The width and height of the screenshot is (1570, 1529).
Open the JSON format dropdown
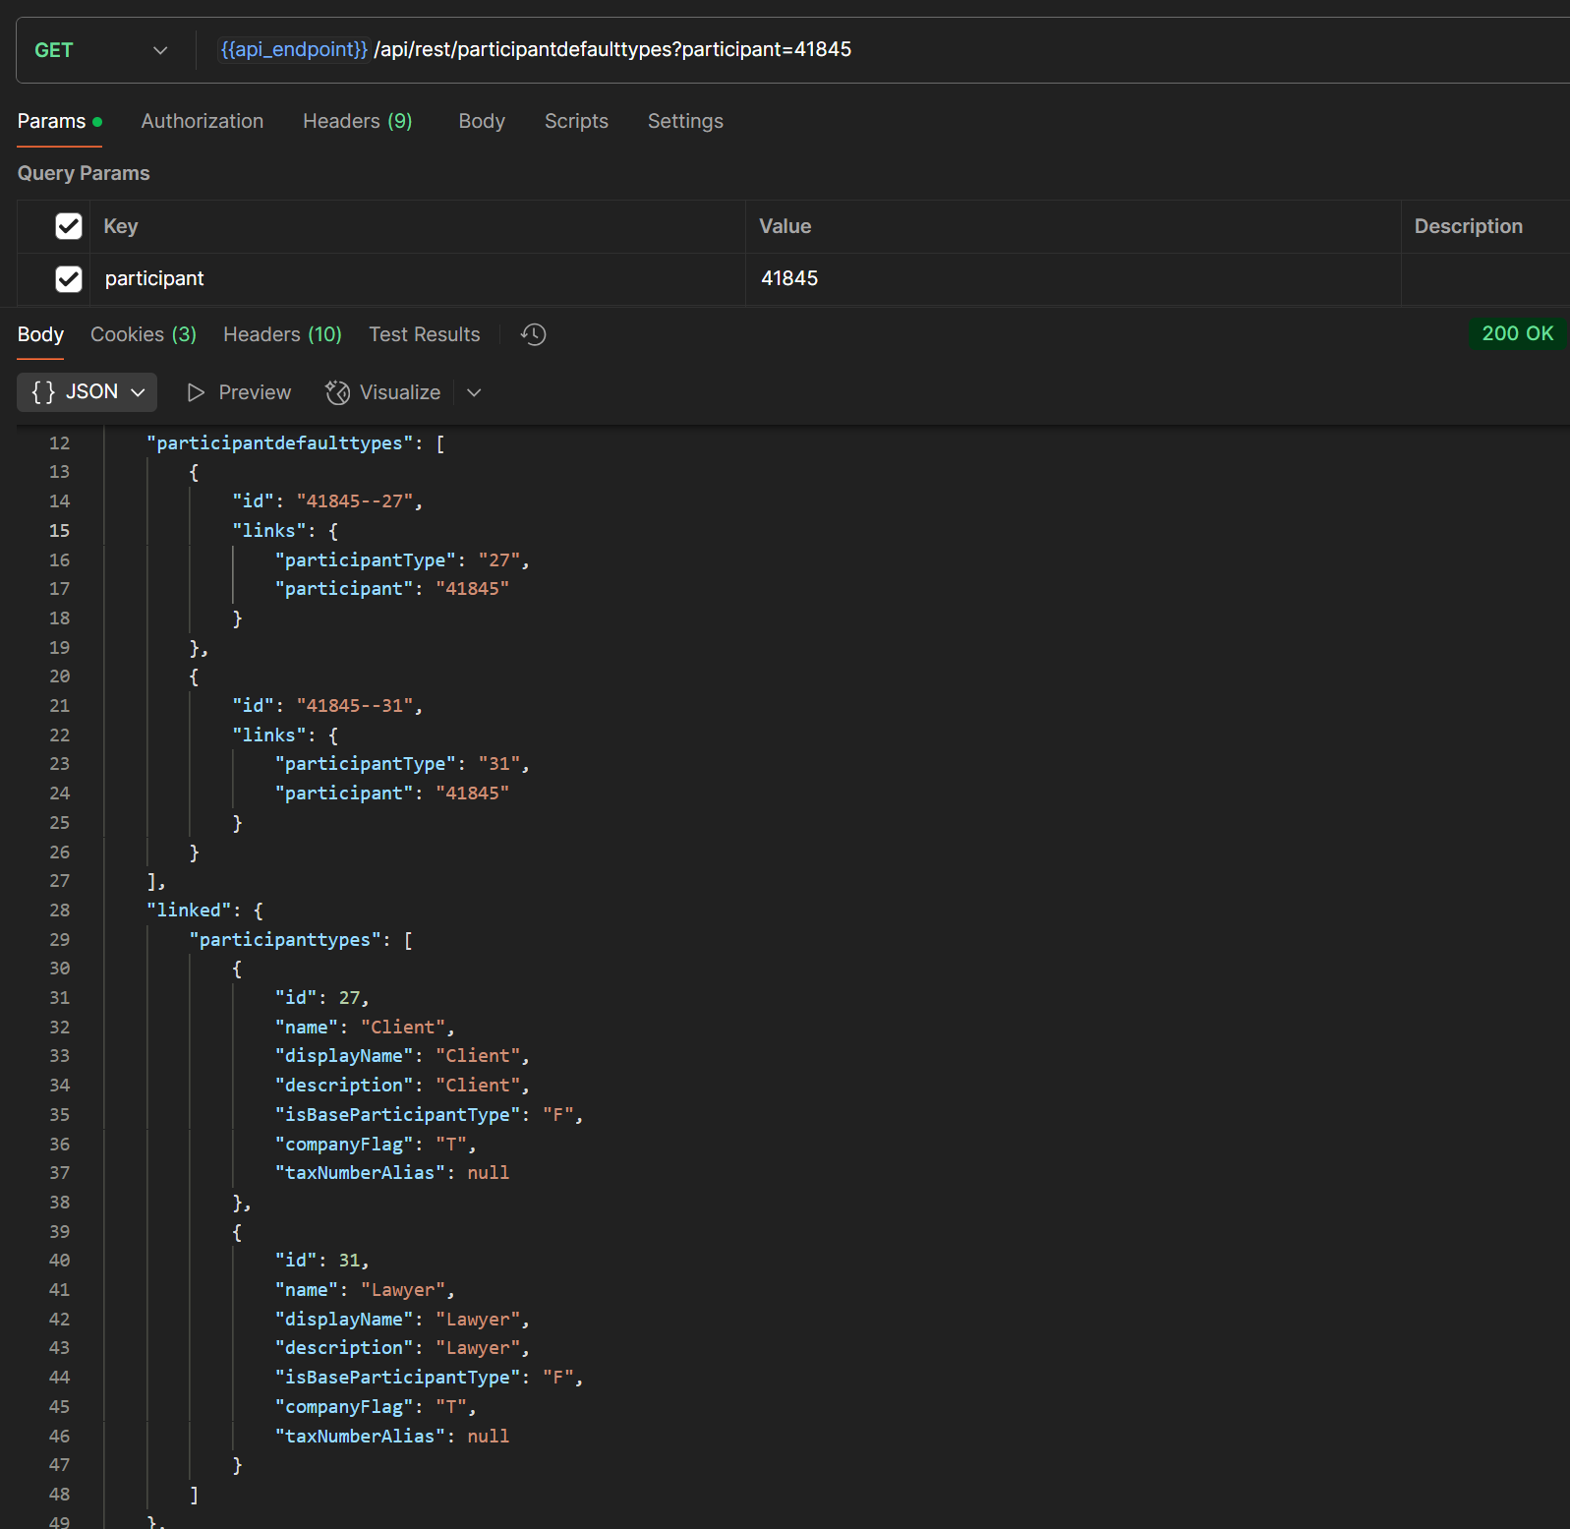point(87,392)
